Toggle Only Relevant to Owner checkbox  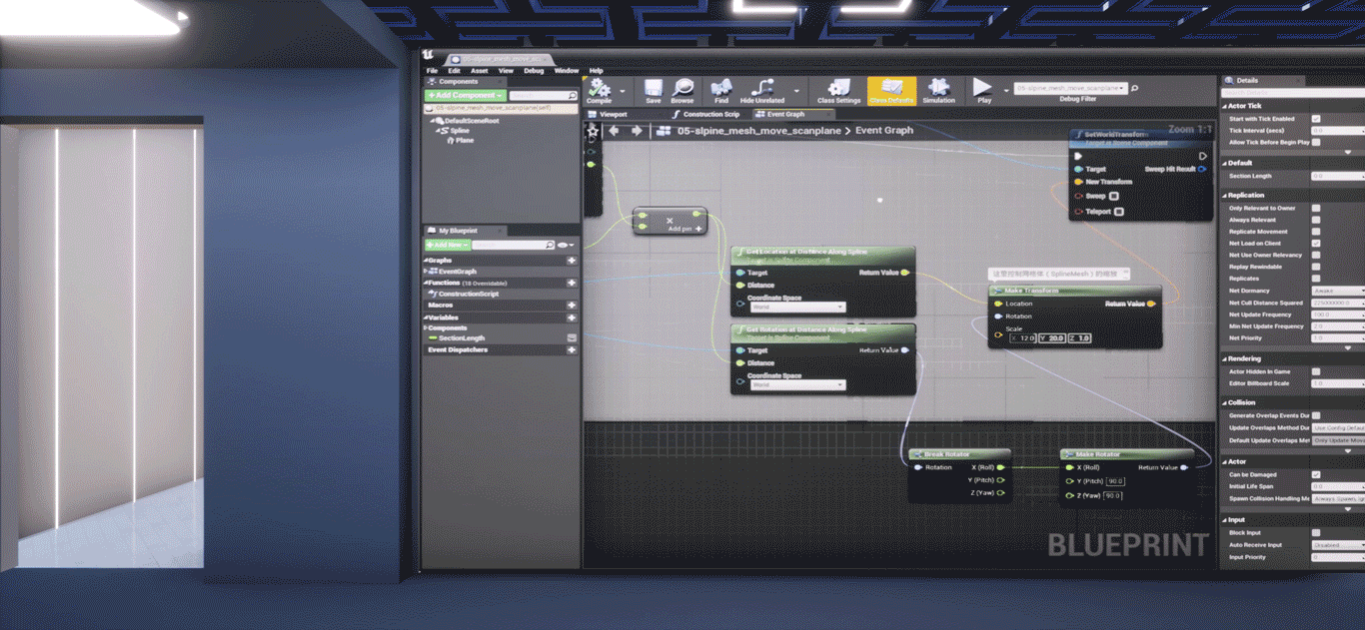coord(1316,208)
